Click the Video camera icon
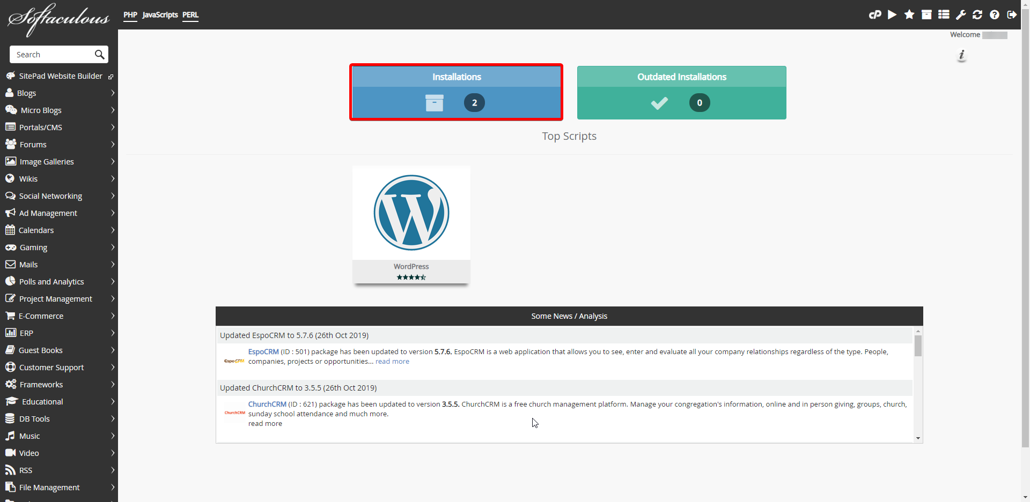This screenshot has height=502, width=1030. 10,453
